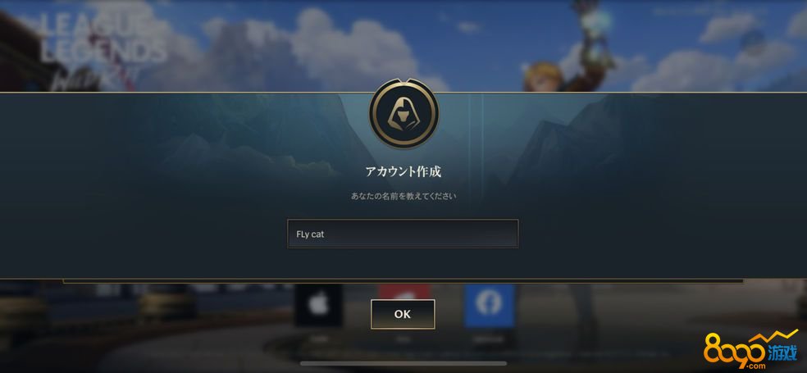807x373 pixels.
Task: Tap the blurred label under the Facebook icon
Action: (489, 340)
